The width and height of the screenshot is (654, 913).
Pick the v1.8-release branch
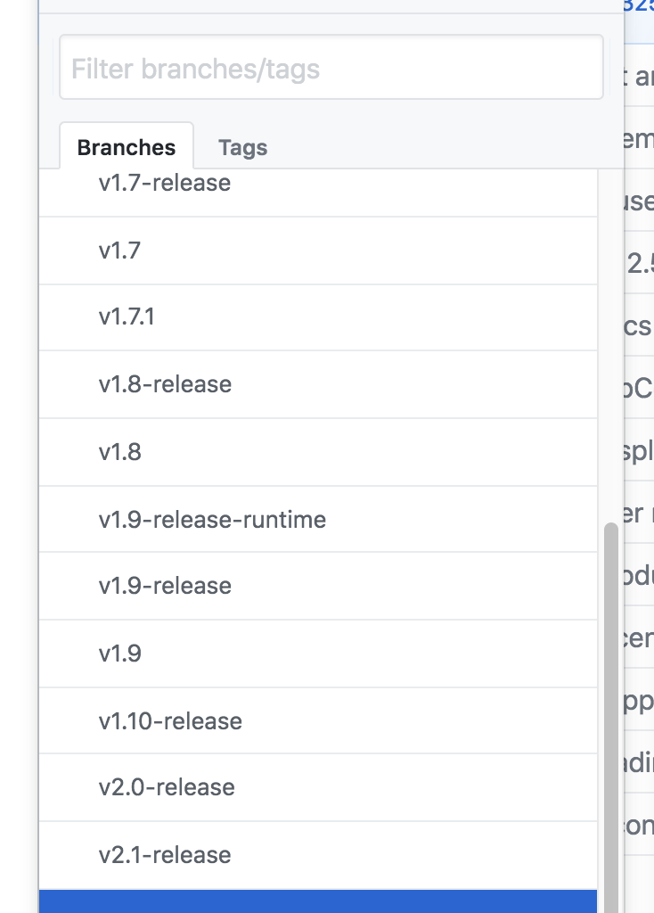(x=165, y=384)
